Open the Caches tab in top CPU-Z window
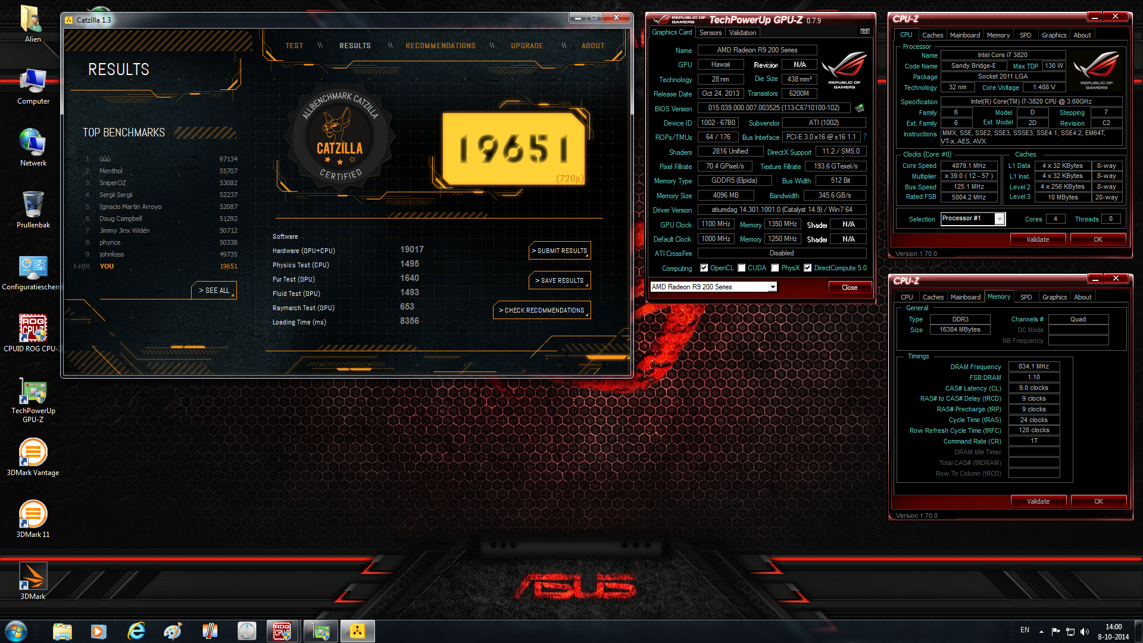The image size is (1143, 643). tap(932, 35)
